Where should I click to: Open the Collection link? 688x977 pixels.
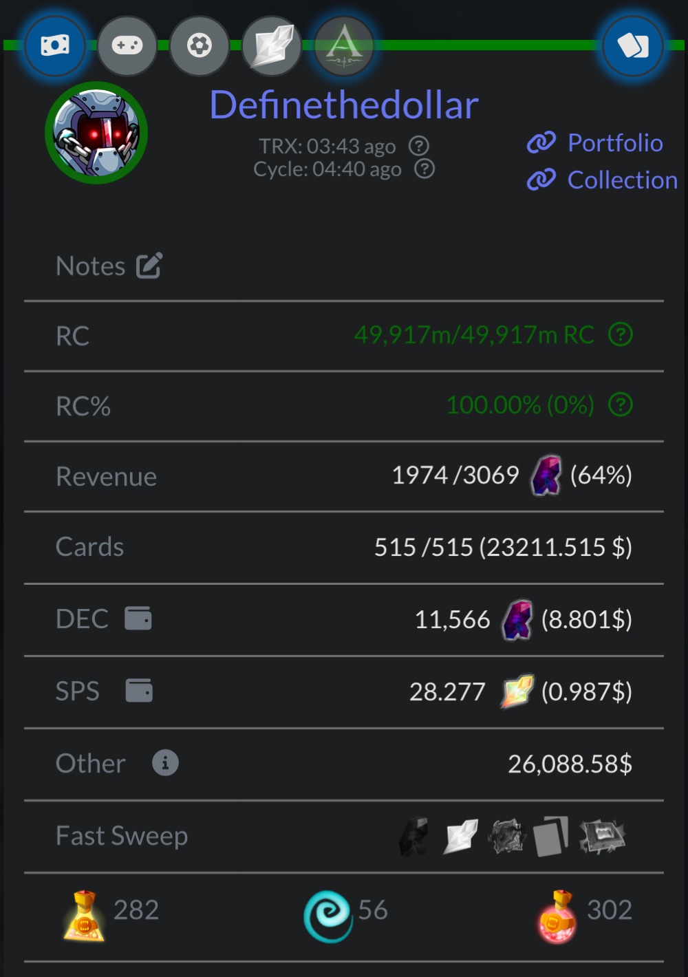[602, 180]
